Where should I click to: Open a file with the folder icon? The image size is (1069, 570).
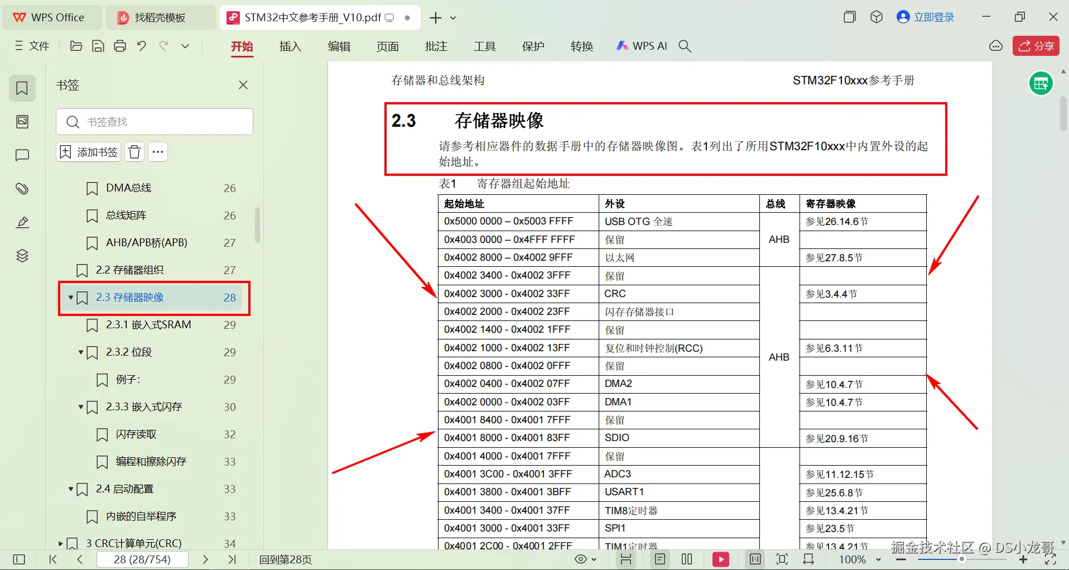click(76, 46)
